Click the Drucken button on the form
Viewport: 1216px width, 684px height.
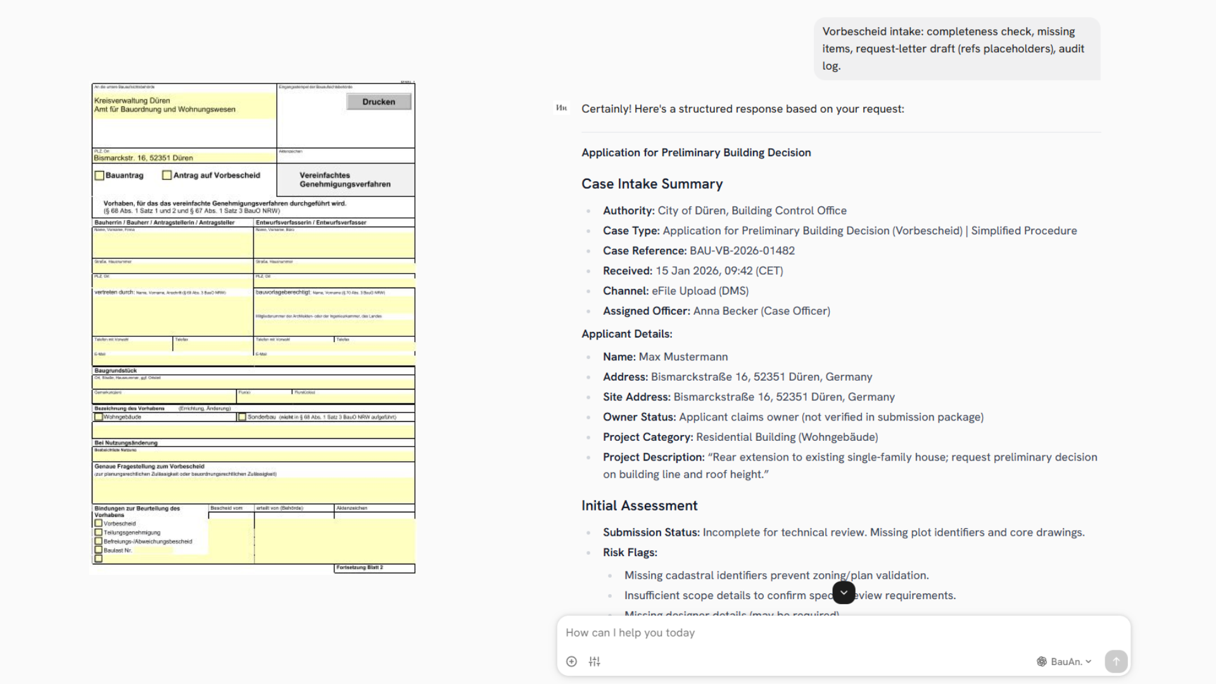point(379,102)
